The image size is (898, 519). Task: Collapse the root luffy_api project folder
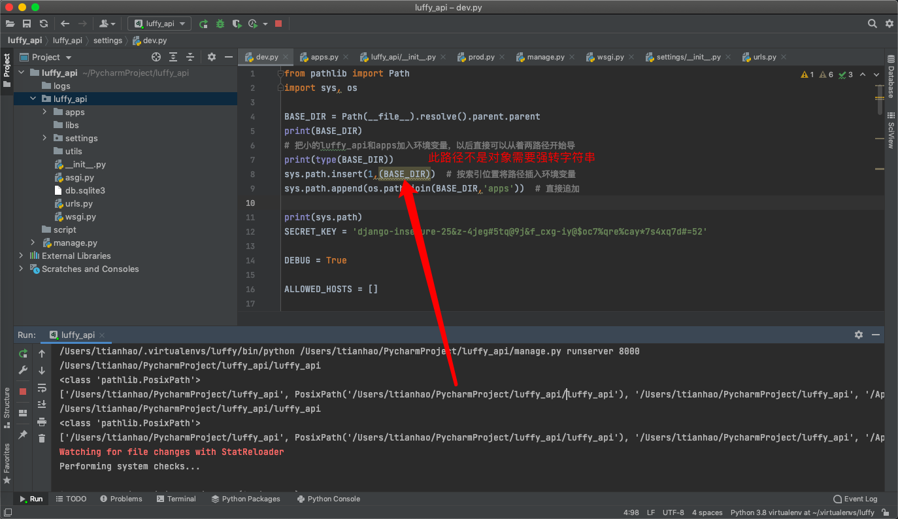pos(22,73)
